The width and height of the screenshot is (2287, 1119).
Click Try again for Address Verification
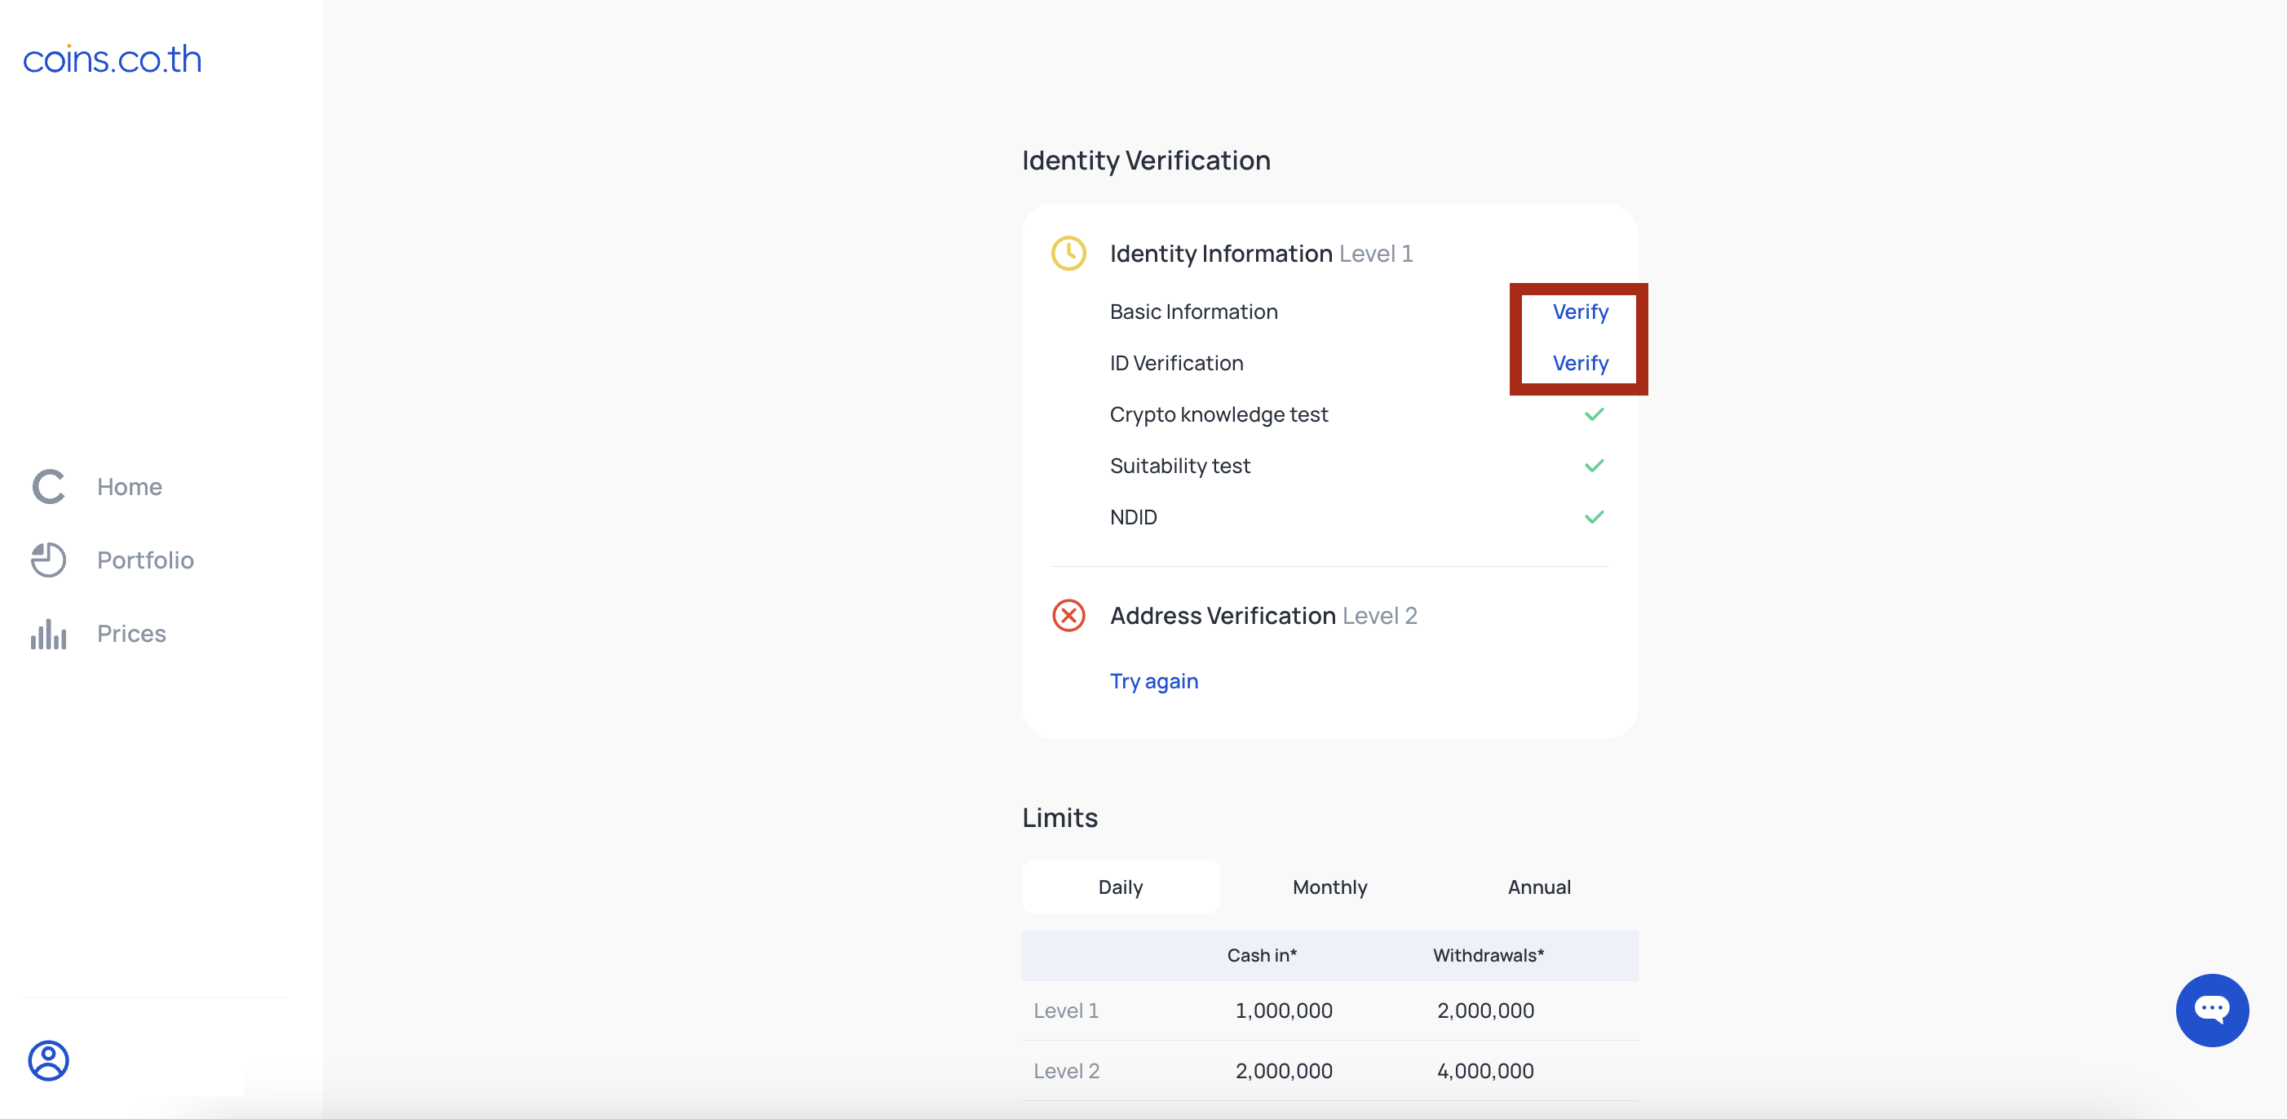point(1154,681)
